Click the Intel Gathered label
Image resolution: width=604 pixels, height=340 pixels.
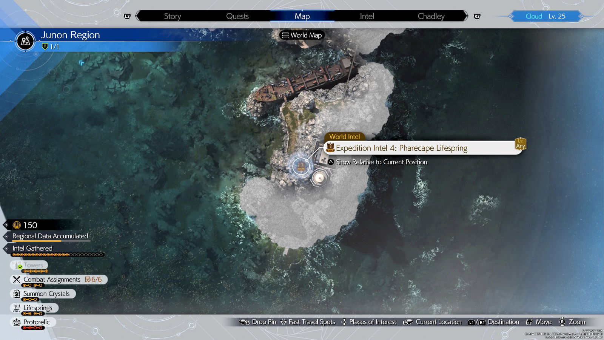click(x=32, y=248)
